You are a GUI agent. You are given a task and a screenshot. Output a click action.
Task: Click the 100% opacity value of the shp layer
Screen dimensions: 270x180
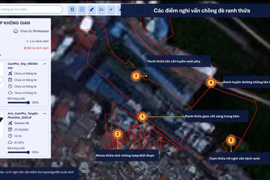[x=35, y=103]
